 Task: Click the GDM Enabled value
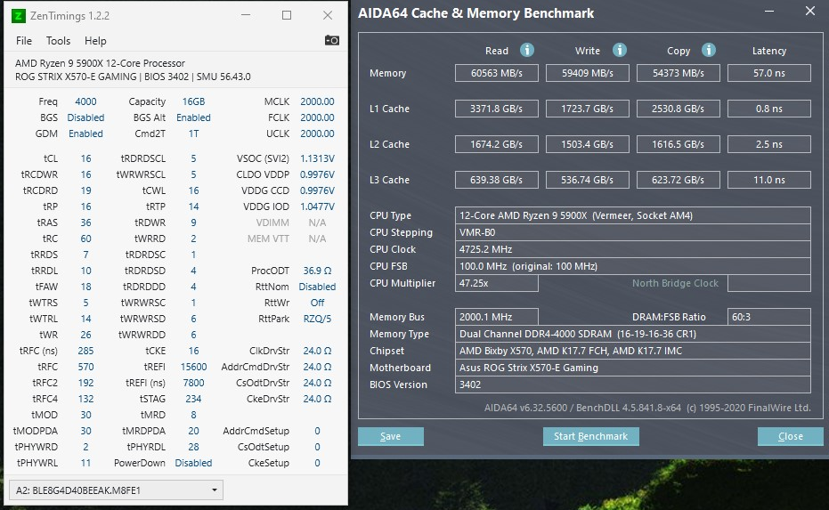[x=85, y=134]
